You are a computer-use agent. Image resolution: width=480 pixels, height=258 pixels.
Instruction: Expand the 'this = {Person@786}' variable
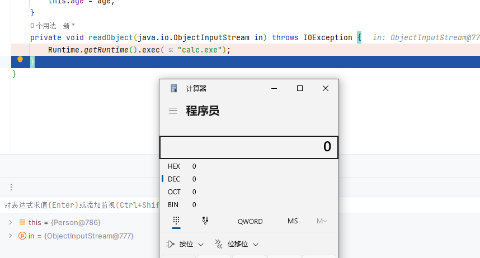pos(11,222)
